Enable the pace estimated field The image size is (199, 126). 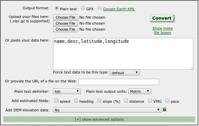167,100
